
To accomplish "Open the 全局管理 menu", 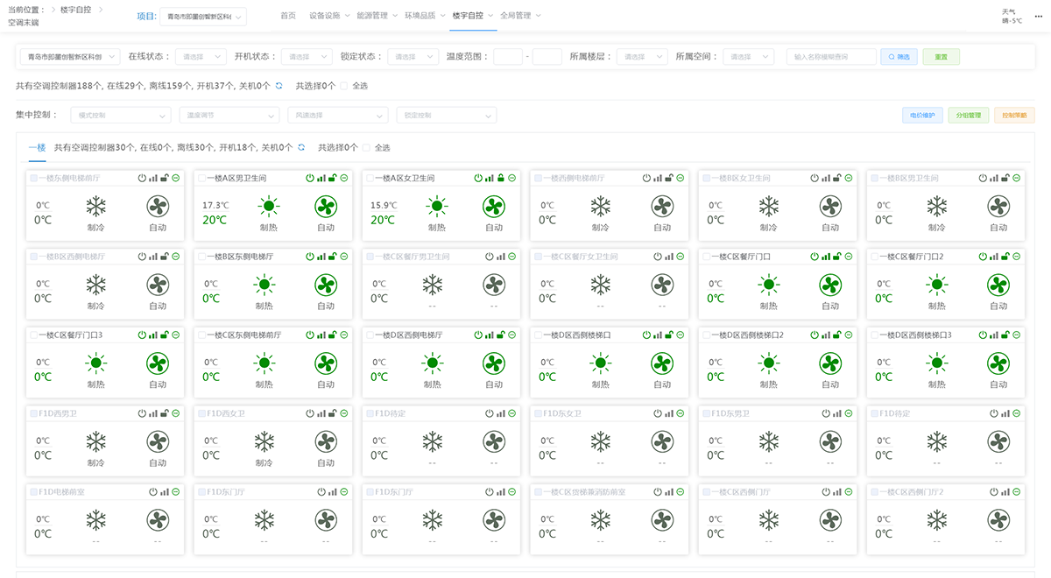I will coord(520,16).
